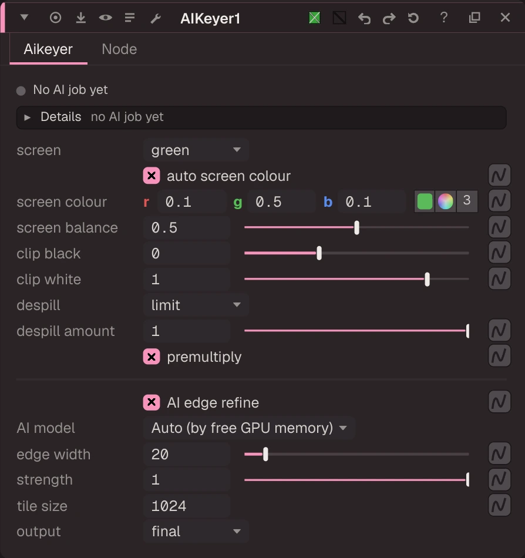525x558 pixels.
Task: Disable the AI edge refine checkbox
Action: (x=152, y=402)
